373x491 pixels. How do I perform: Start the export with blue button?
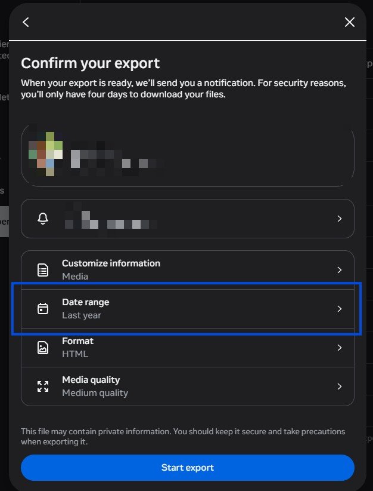(188, 468)
